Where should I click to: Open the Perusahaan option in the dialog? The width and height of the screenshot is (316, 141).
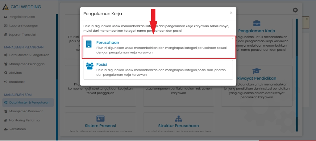tap(158, 48)
